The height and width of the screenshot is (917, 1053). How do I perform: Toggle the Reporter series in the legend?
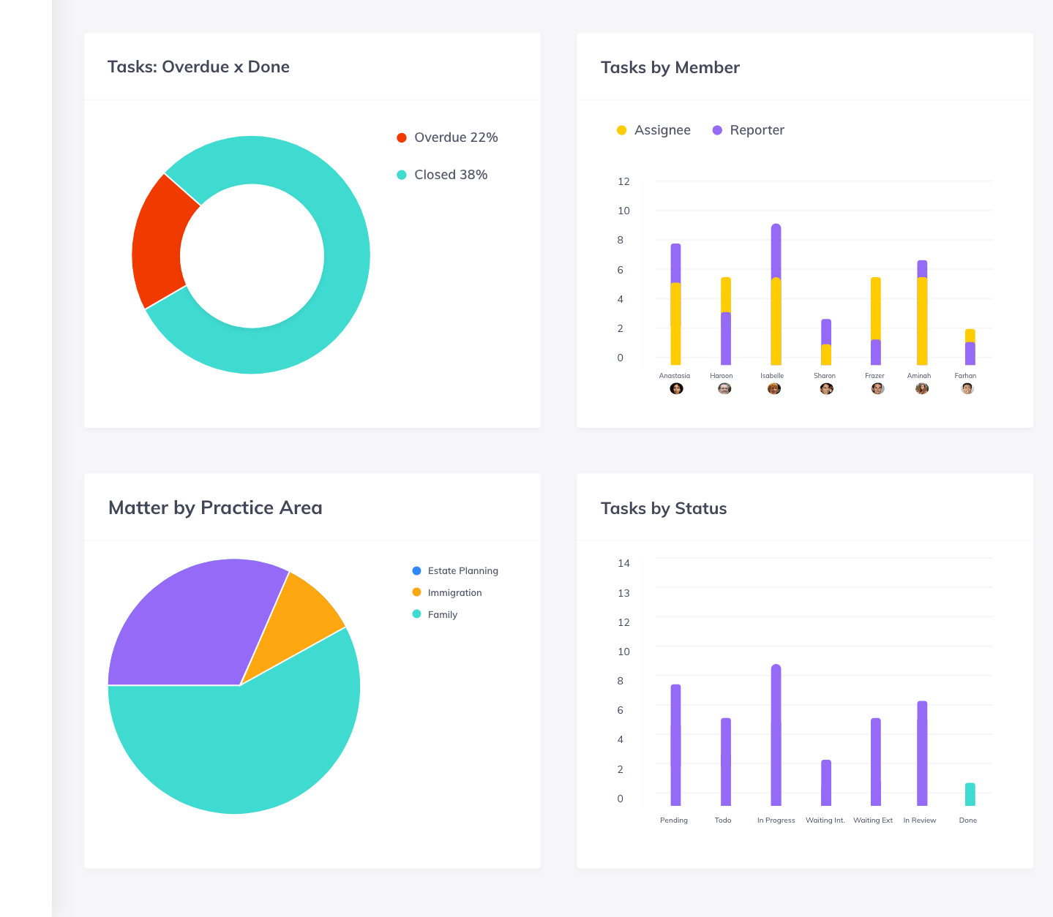748,129
